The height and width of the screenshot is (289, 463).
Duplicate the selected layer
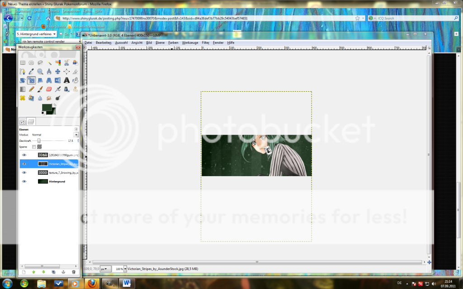(x=53, y=272)
